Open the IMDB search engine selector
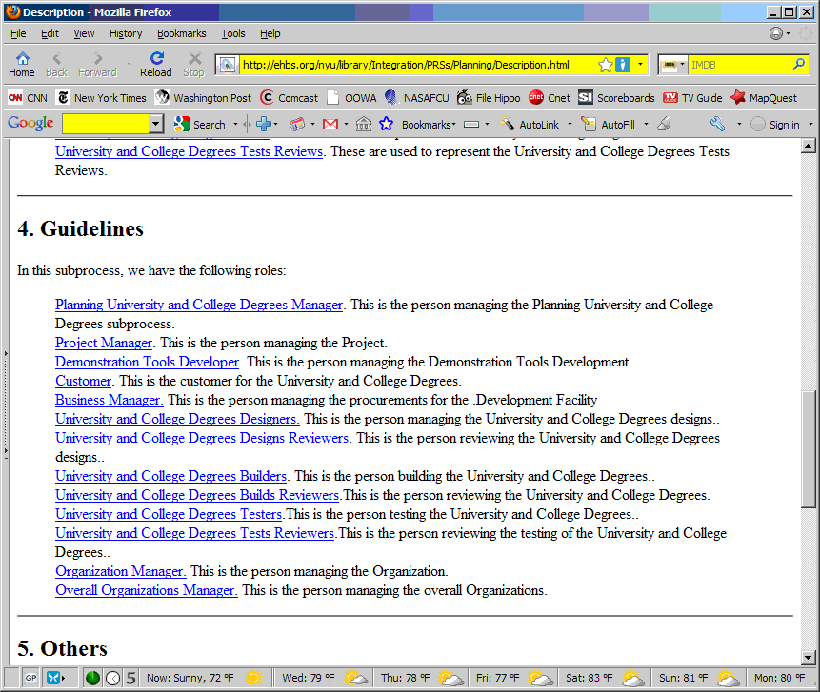The height and width of the screenshot is (692, 820). 672,65
